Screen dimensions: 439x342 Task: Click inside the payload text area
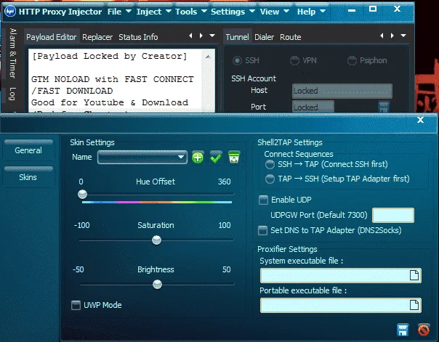116,81
